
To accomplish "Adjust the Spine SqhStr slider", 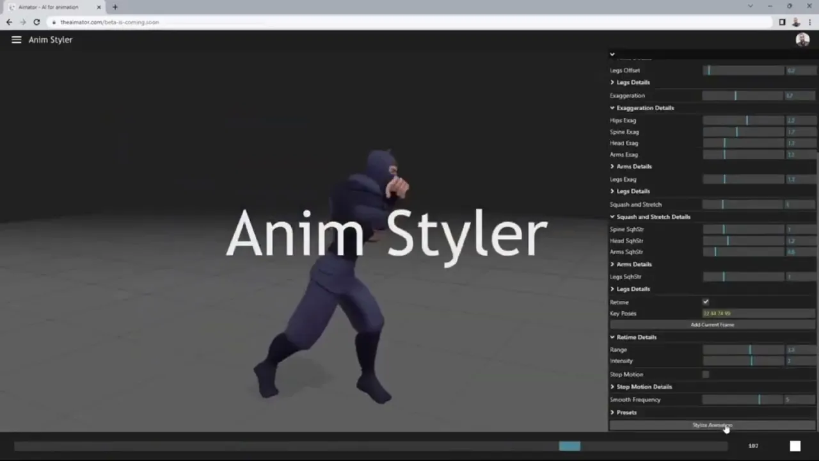I will pyautogui.click(x=743, y=229).
